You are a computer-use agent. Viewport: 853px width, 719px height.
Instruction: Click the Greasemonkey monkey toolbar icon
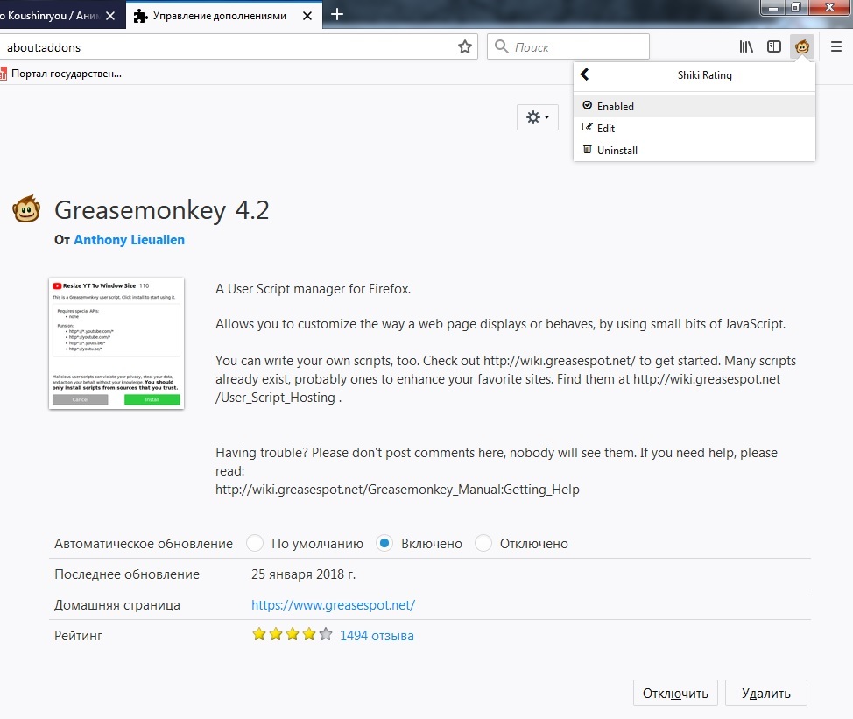pos(801,47)
